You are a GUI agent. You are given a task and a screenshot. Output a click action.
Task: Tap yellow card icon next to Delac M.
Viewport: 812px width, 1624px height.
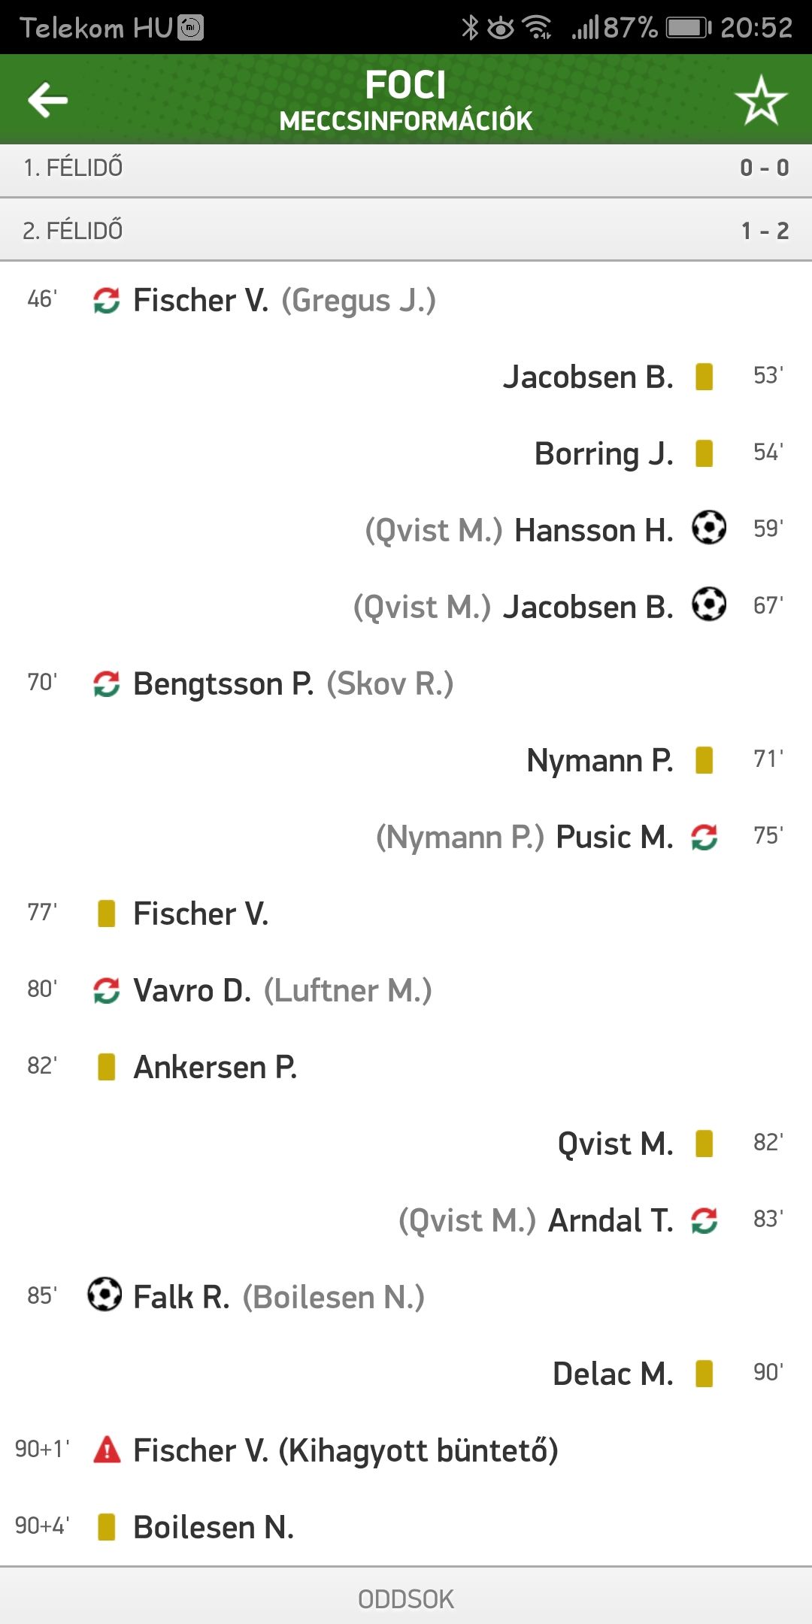point(704,1374)
